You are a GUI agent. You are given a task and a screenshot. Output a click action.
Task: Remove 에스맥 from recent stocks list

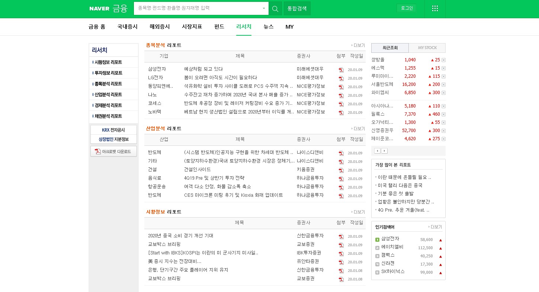(443, 68)
